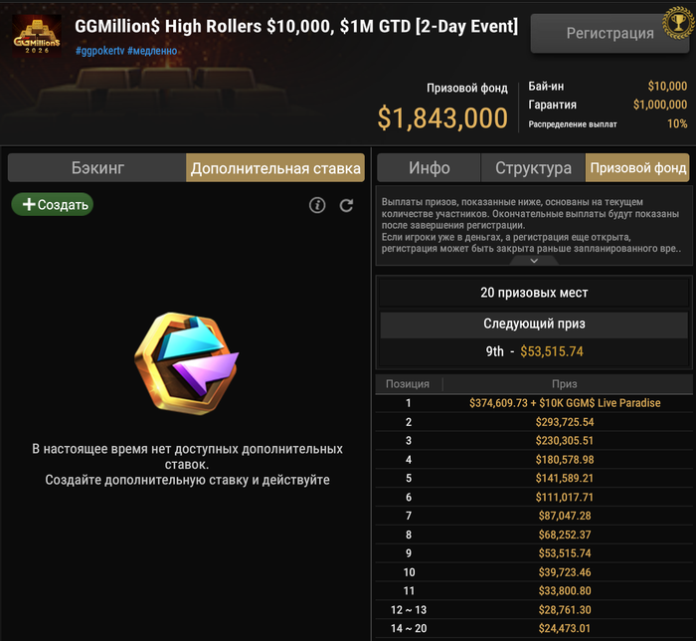Select the $39,723.46 prize row
696x641 pixels.
[x=534, y=572]
